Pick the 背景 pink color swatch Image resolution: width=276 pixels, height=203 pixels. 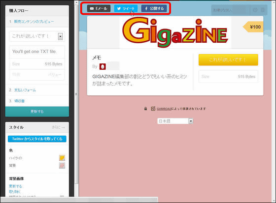pos(62,166)
